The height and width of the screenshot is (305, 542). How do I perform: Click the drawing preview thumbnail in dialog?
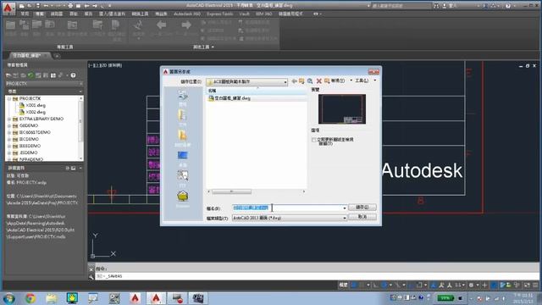point(342,109)
